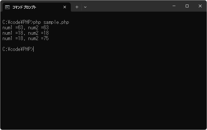Viewport: 207px width, 130px height.
Task: Click "num2 =18" in the second output line
Action: pyautogui.click(x=38, y=33)
